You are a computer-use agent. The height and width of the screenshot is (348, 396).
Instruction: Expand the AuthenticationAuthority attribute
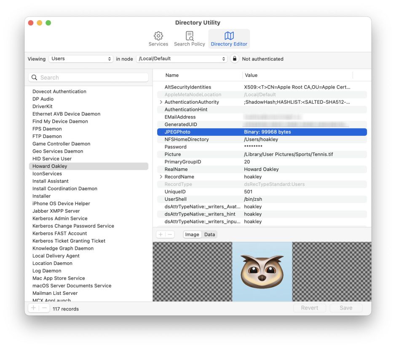161,102
